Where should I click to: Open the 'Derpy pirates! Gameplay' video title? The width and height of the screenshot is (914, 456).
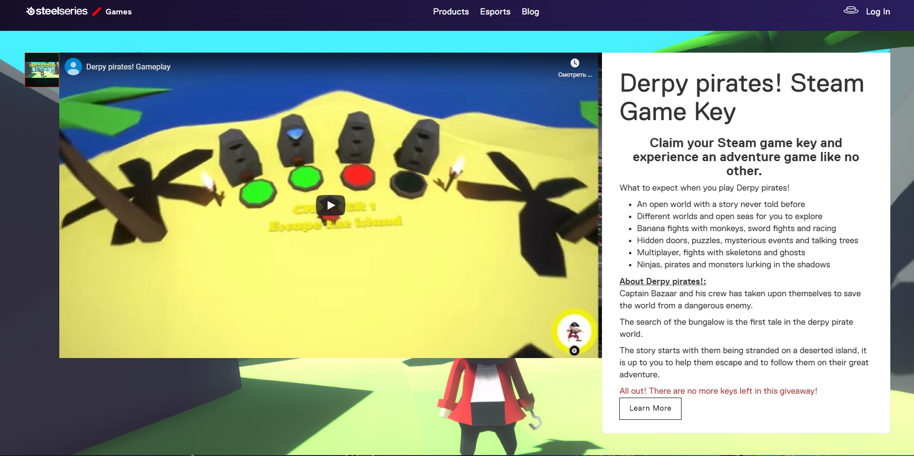coord(128,67)
